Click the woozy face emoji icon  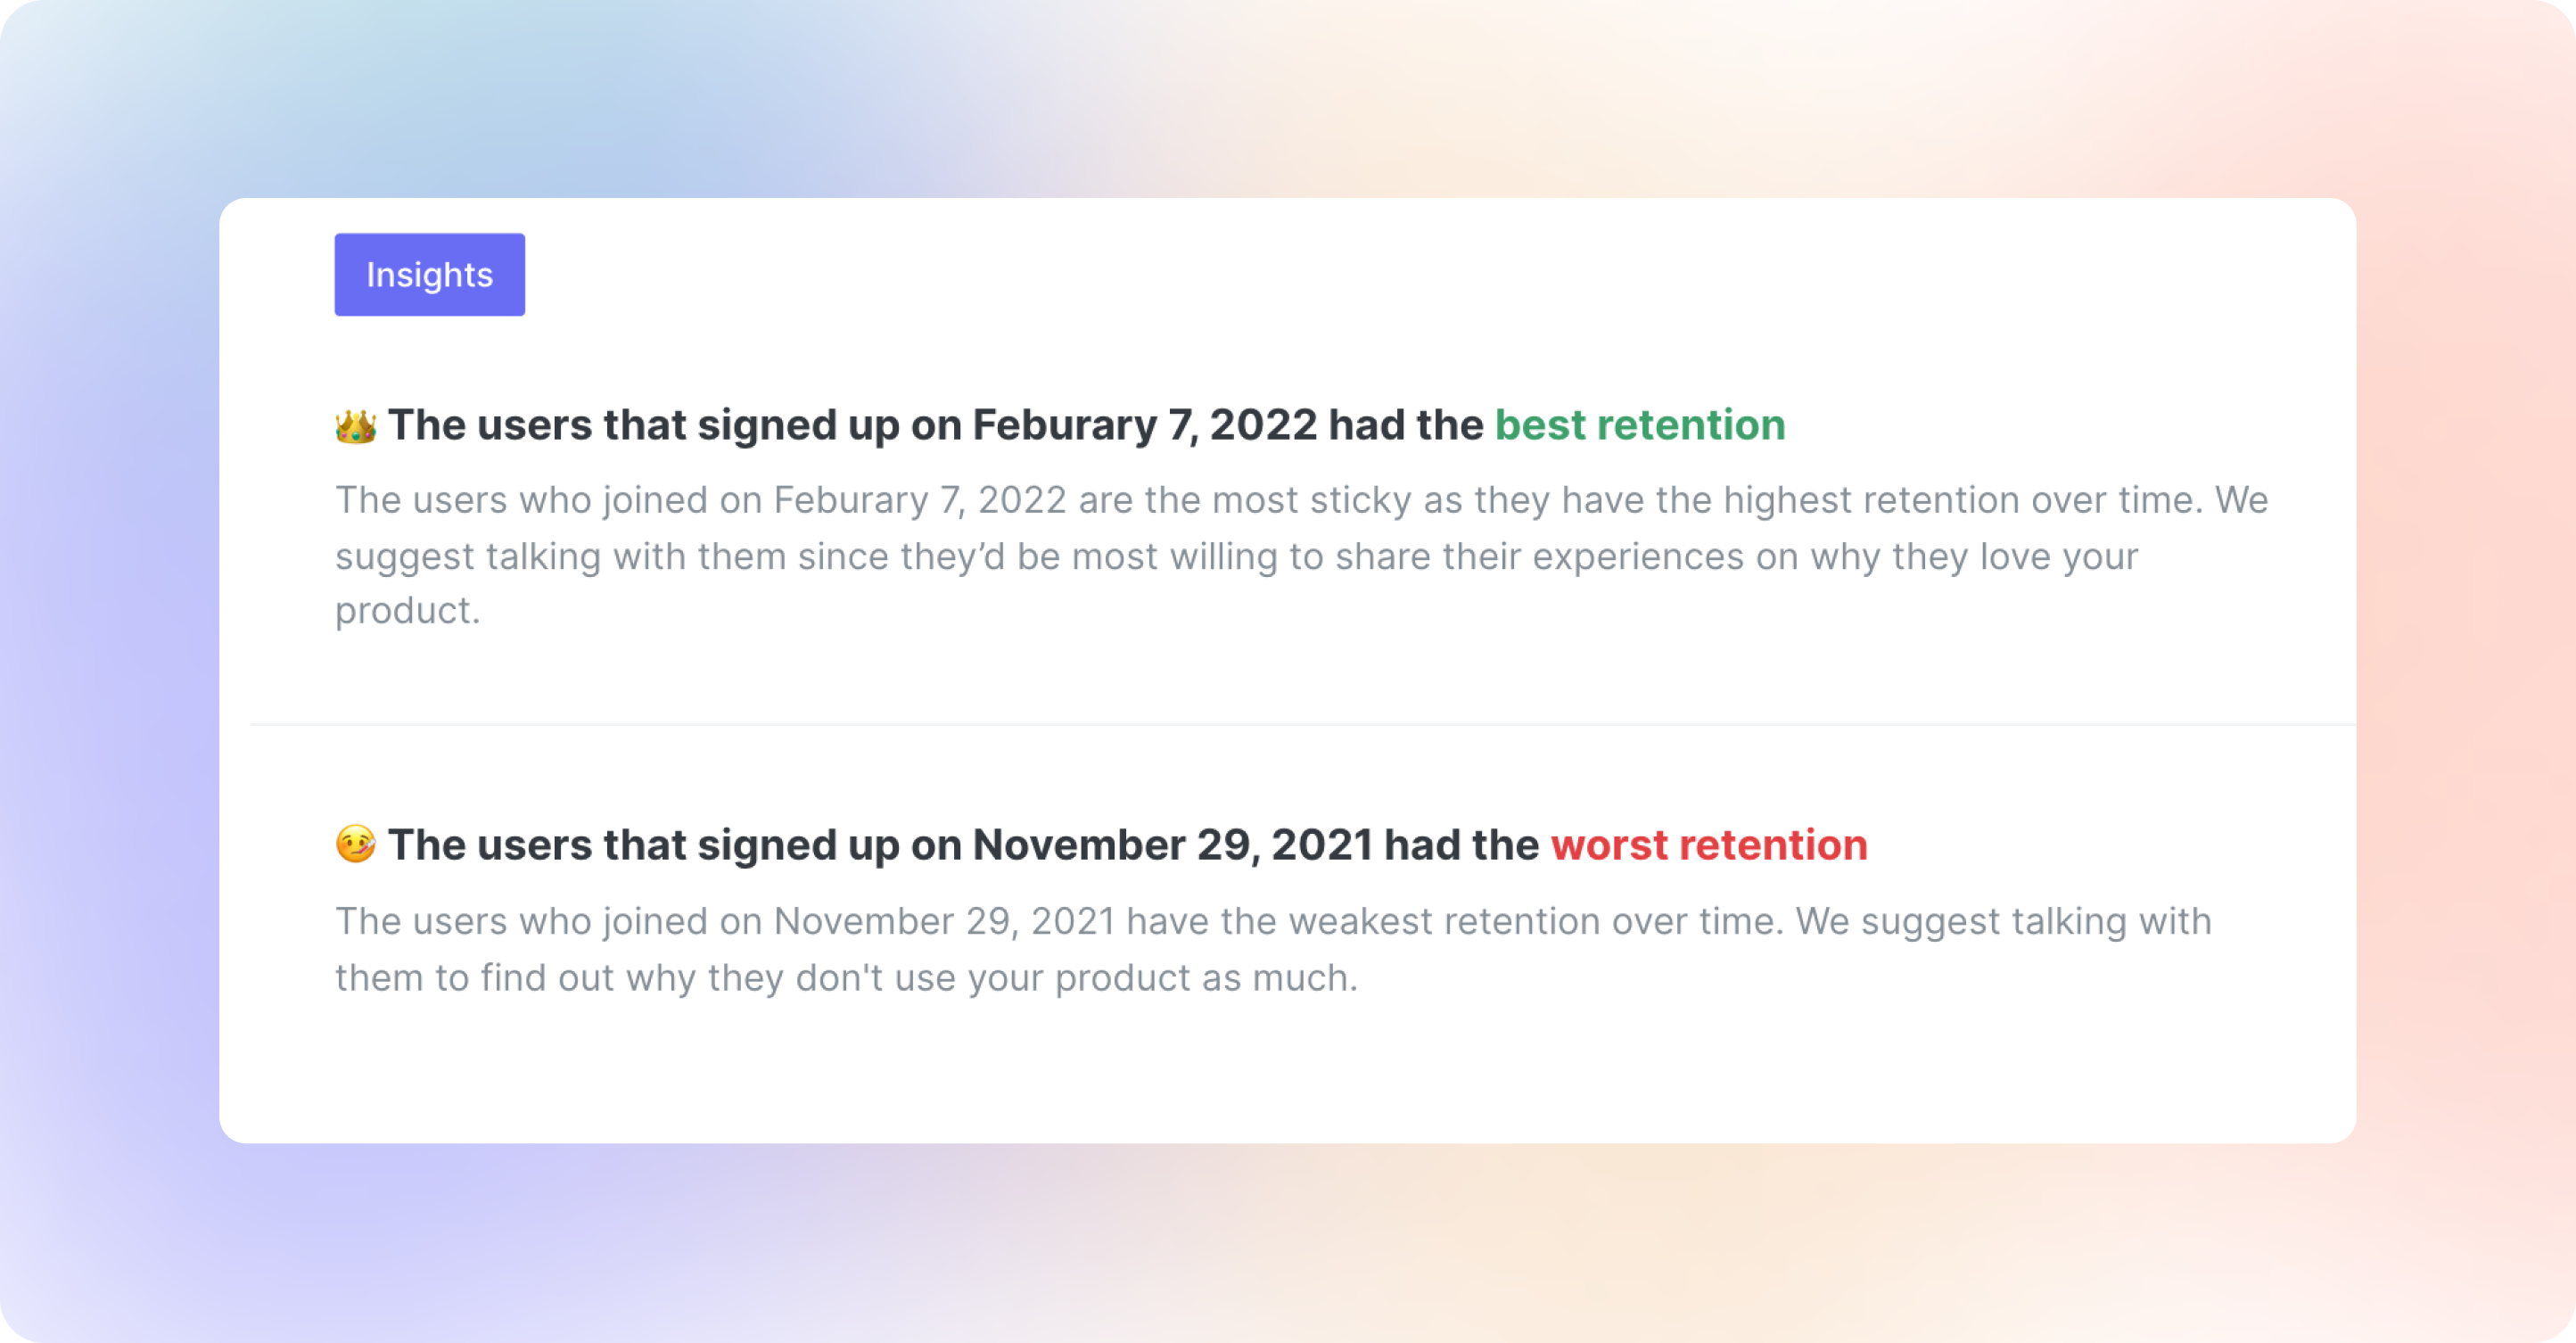click(x=356, y=845)
